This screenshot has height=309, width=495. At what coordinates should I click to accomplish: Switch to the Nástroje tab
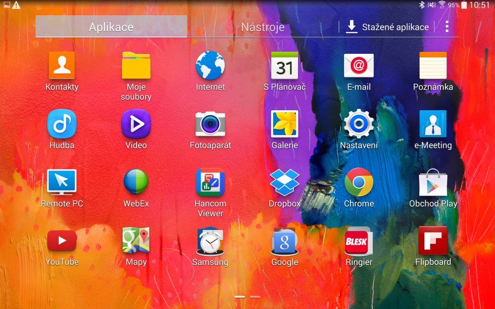point(261,27)
